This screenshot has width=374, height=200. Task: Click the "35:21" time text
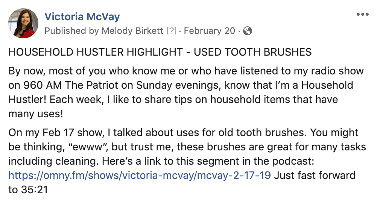point(35,190)
